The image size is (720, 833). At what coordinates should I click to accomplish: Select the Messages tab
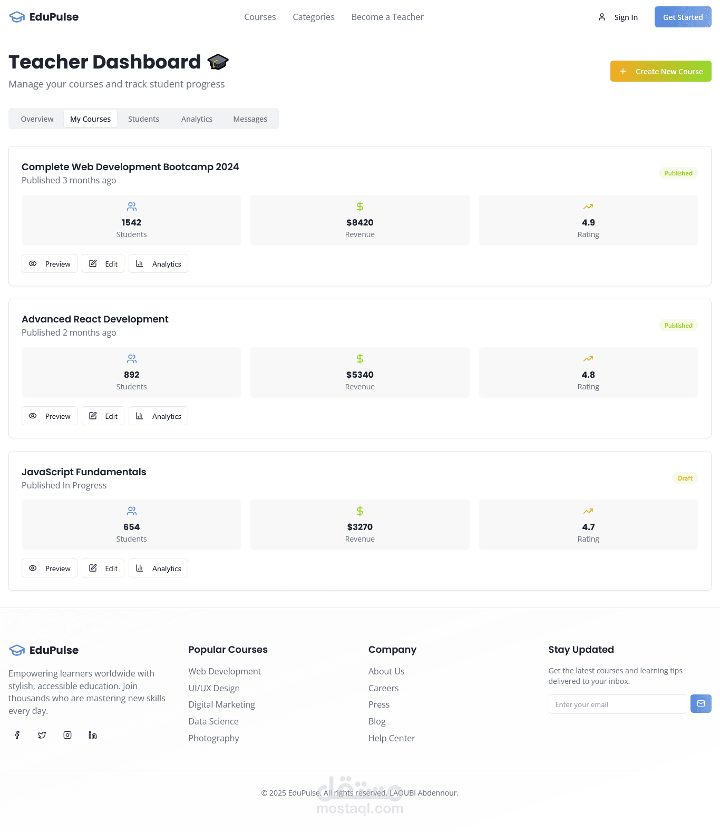[x=250, y=119]
